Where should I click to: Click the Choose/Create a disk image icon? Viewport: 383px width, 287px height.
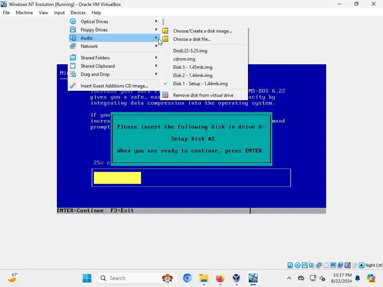(x=165, y=31)
